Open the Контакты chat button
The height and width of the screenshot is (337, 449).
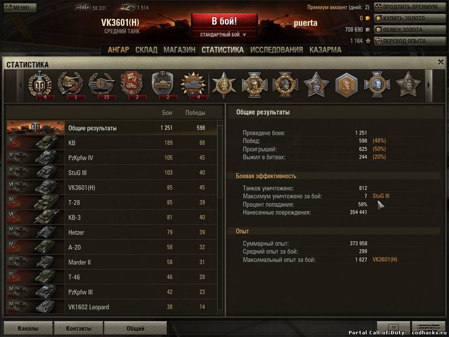pyautogui.click(x=78, y=328)
